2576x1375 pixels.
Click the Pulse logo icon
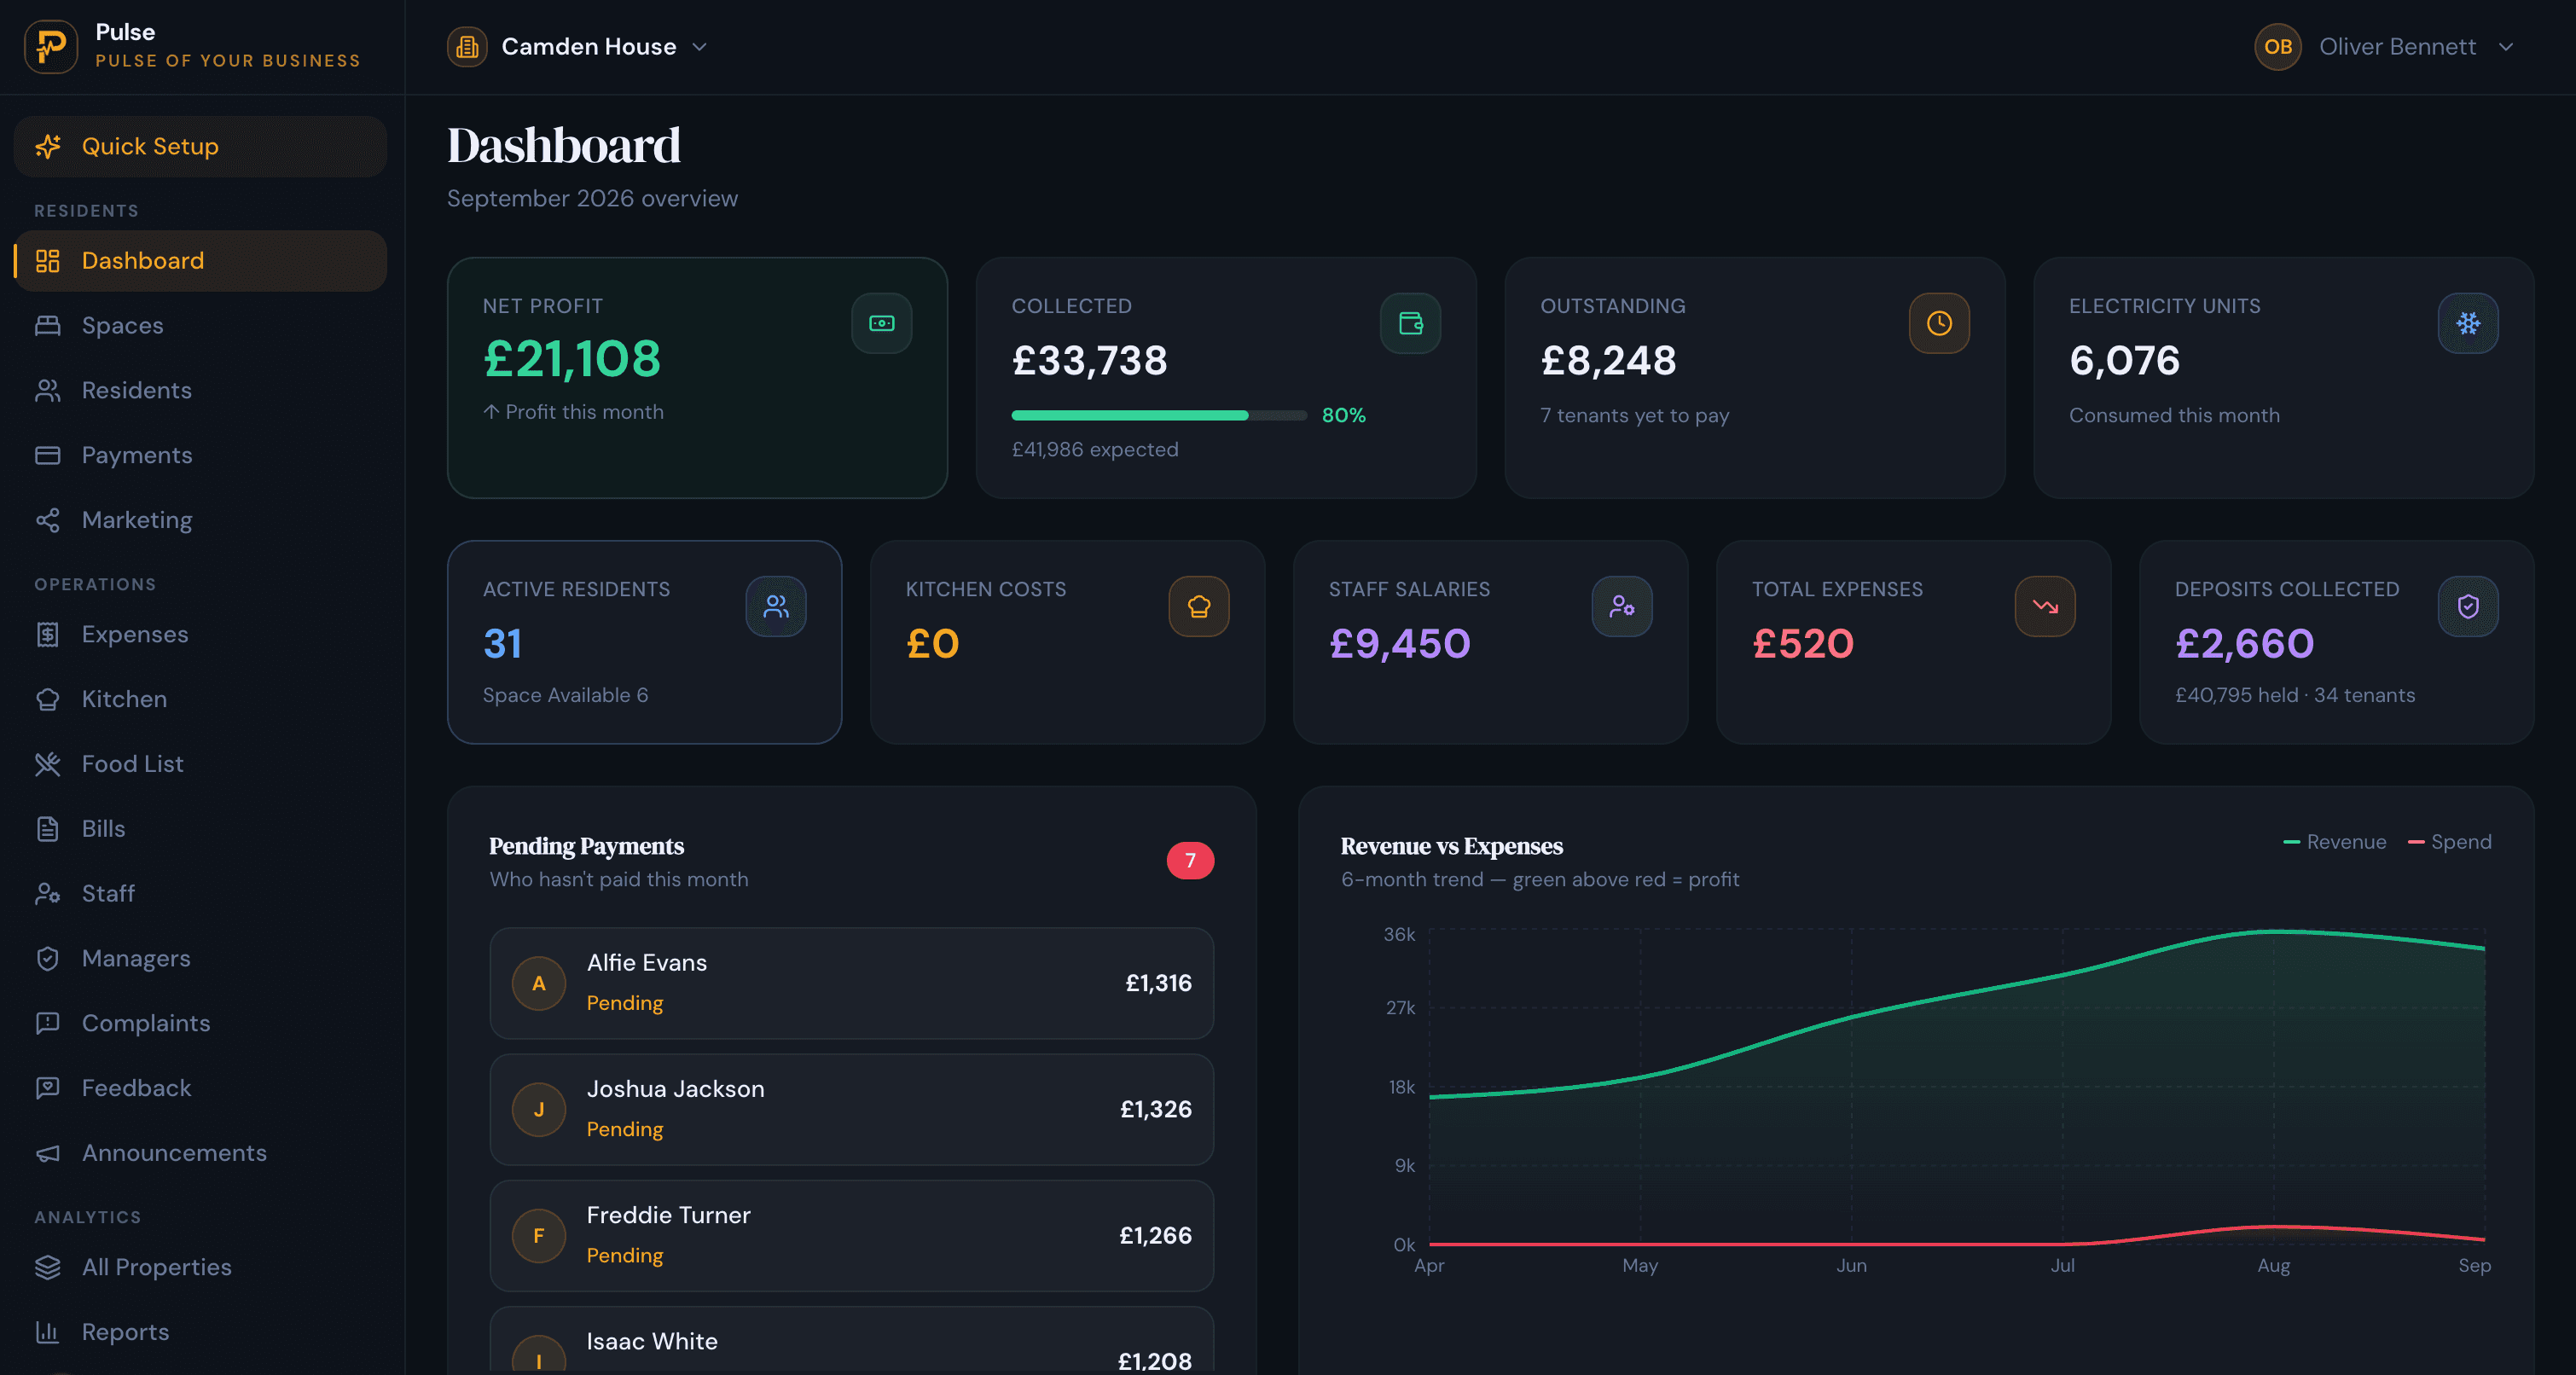click(x=50, y=46)
